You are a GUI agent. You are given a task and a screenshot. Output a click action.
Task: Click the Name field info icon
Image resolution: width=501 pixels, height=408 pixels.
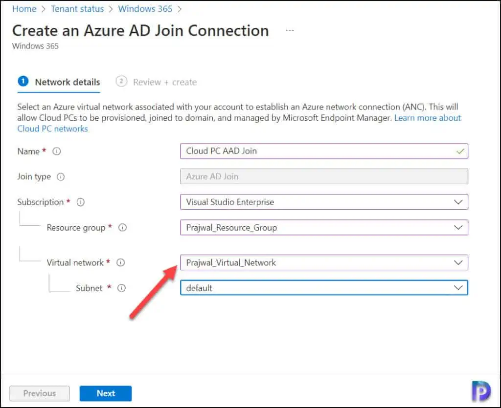(x=57, y=151)
